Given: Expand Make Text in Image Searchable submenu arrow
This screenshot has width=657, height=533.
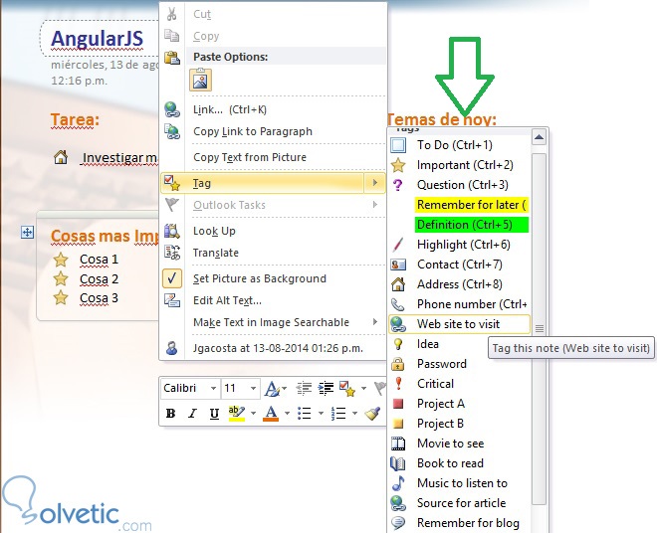Looking at the screenshot, I should click(x=375, y=322).
